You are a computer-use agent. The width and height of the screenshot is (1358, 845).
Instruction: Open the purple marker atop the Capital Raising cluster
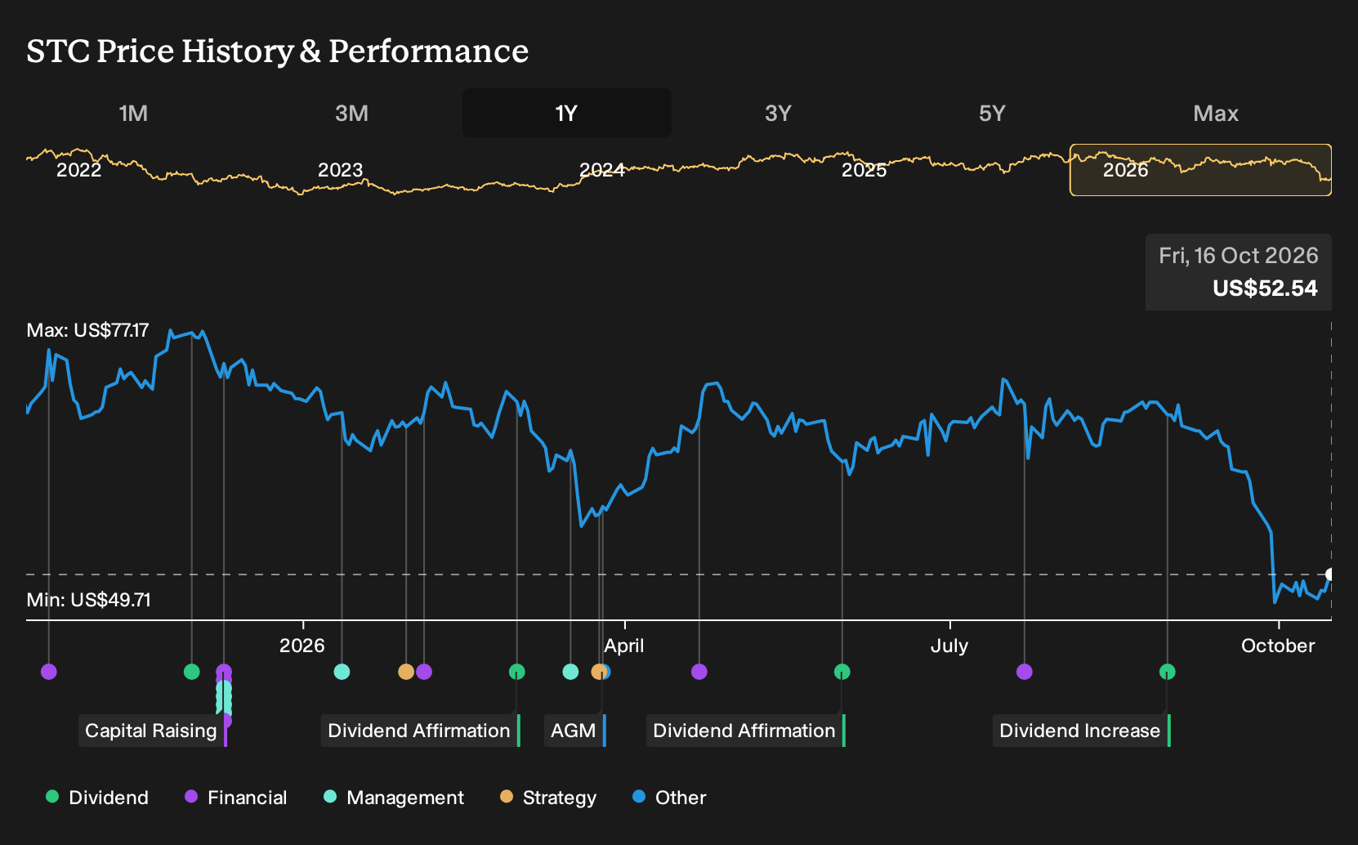pos(224,672)
